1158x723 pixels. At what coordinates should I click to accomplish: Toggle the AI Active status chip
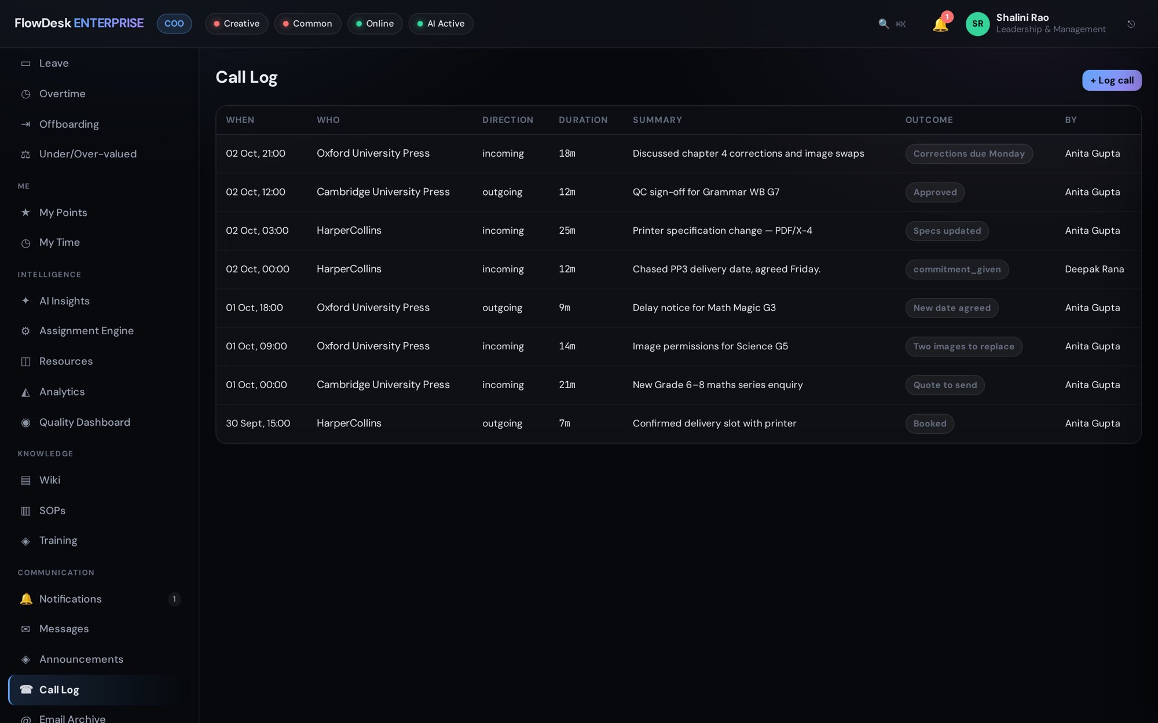tap(441, 24)
